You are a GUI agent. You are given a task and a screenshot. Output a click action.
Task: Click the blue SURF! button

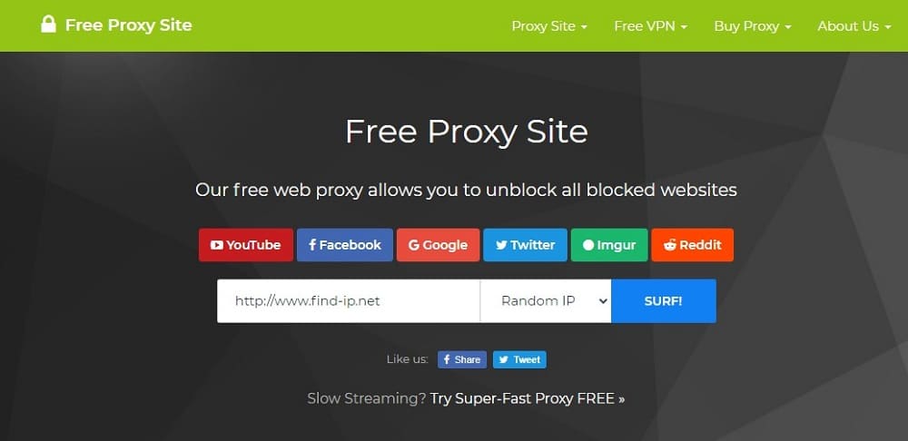[x=664, y=301]
